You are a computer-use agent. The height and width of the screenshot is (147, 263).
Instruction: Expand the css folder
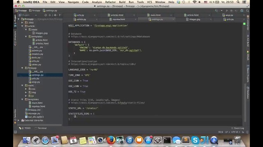point(26,89)
